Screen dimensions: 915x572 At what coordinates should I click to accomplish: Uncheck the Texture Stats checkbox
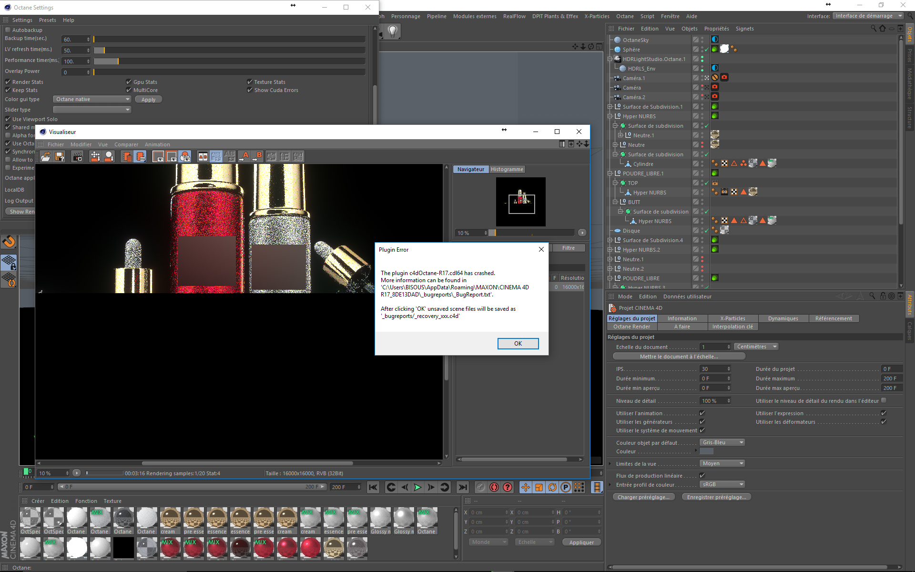pyautogui.click(x=250, y=82)
